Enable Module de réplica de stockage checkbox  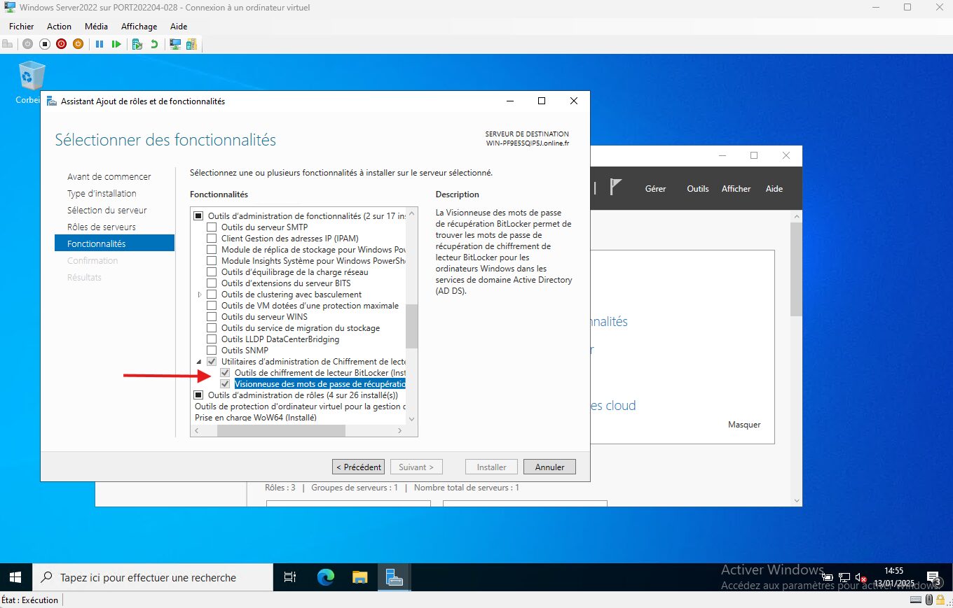(x=212, y=250)
